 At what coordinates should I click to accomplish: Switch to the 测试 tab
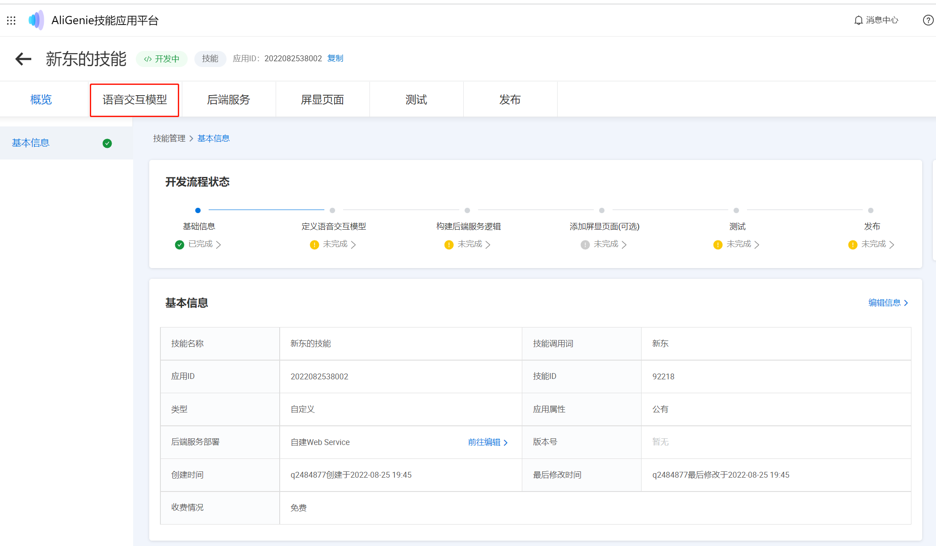point(416,100)
